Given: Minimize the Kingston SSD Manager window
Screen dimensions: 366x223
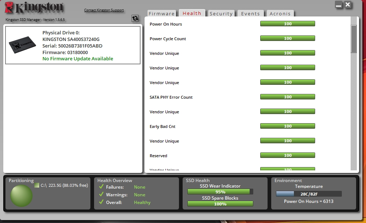Looking at the screenshot, I should tap(339, 5).
